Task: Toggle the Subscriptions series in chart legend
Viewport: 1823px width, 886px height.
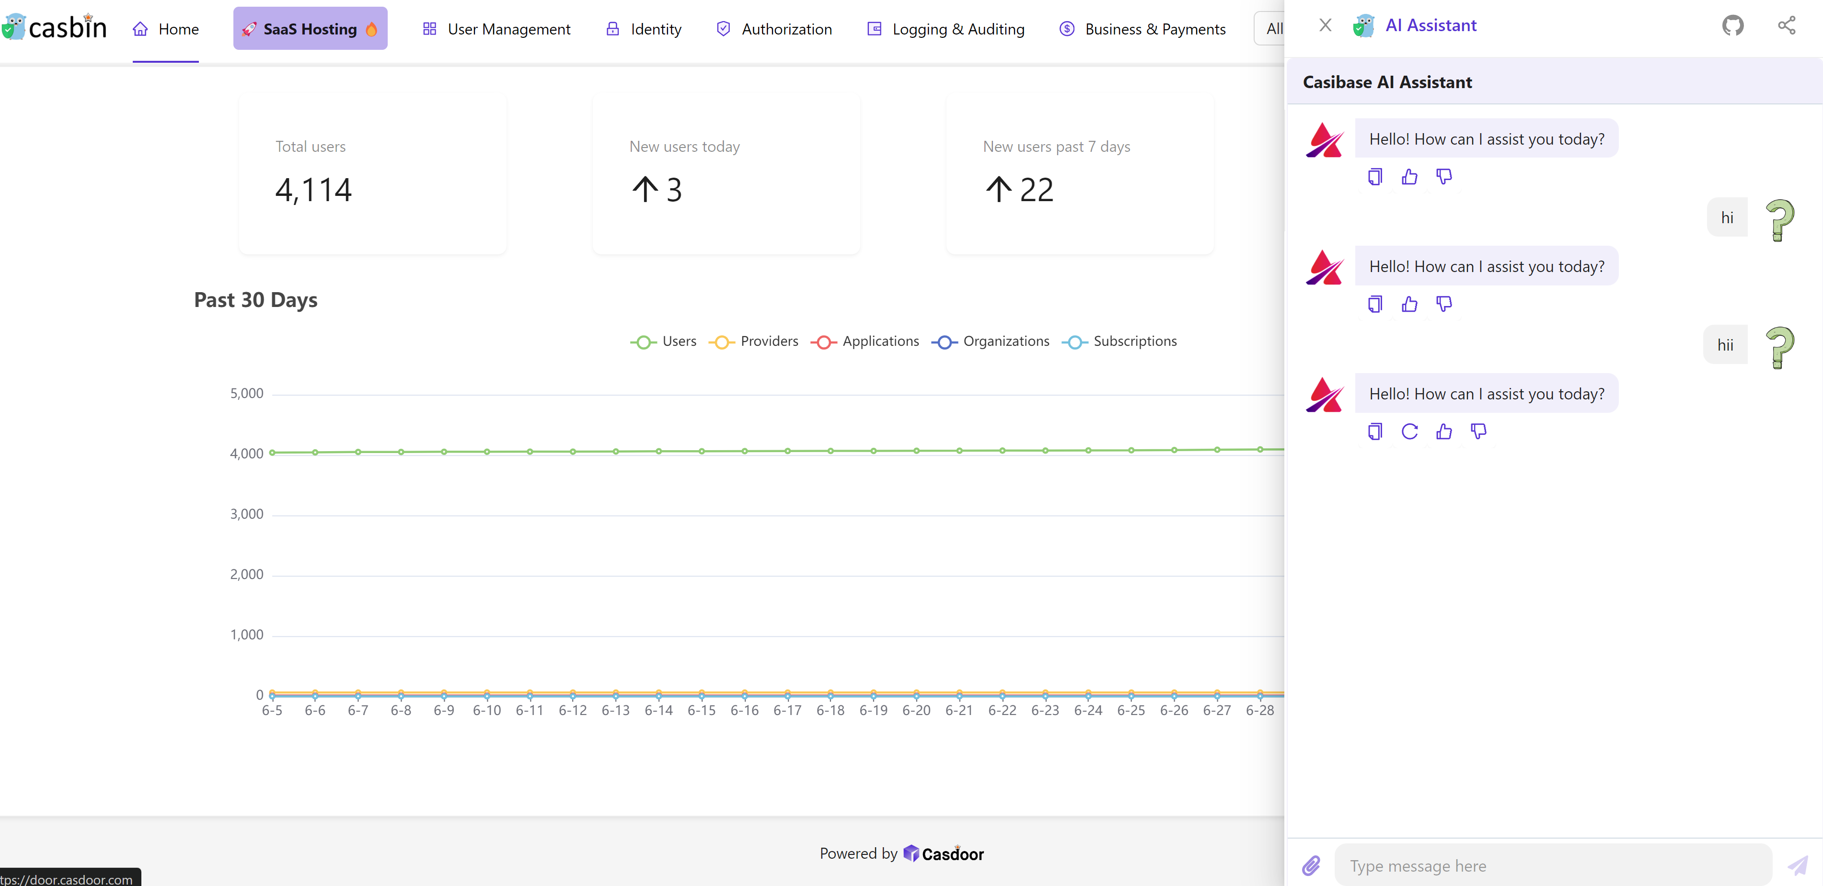Action: (x=1119, y=341)
